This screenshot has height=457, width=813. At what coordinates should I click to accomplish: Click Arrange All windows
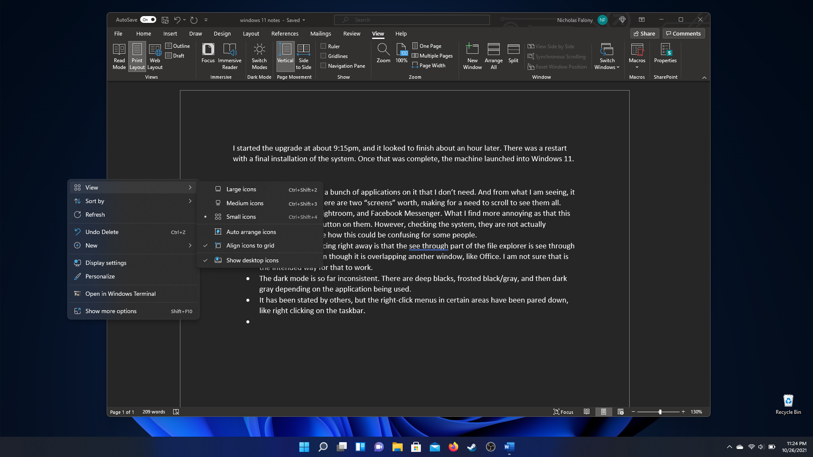494,56
